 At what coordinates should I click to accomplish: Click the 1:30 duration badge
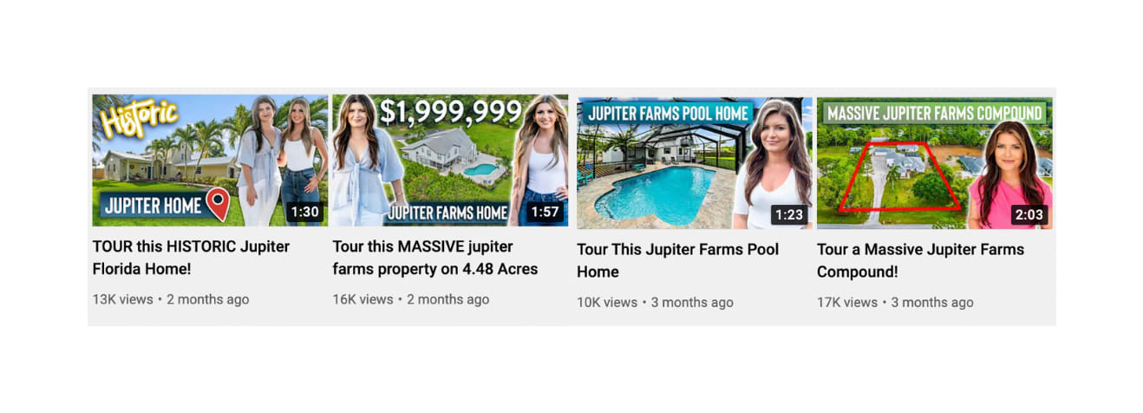(304, 212)
